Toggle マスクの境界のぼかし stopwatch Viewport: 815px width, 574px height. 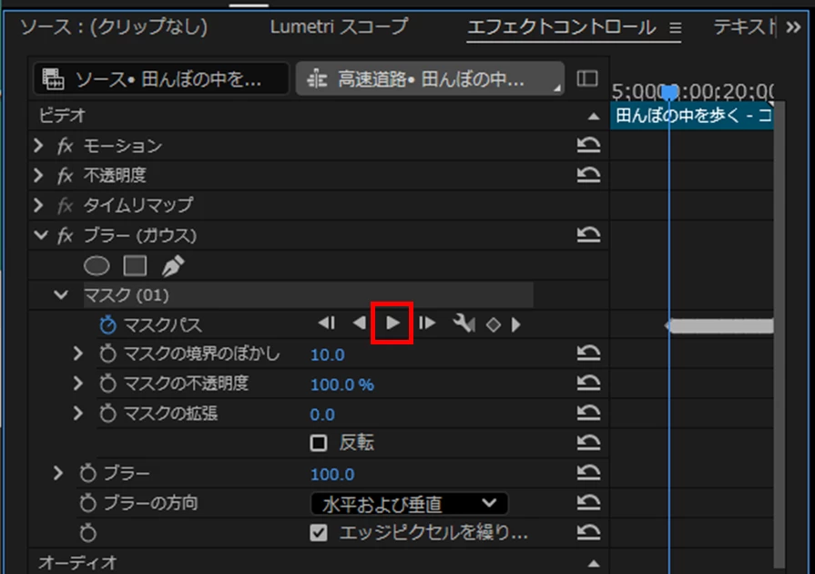(107, 354)
